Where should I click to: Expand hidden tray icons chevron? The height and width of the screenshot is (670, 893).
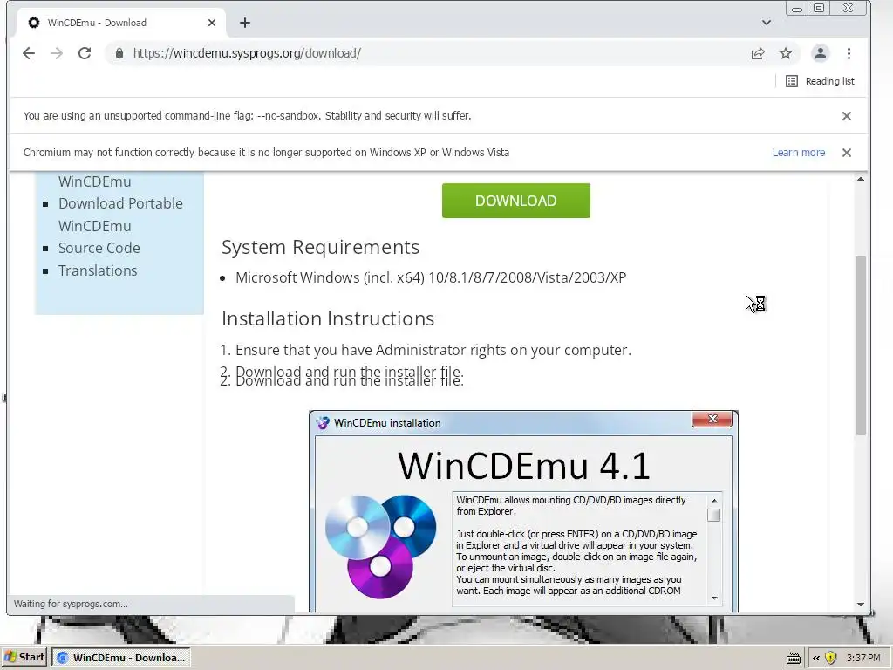pos(816,658)
